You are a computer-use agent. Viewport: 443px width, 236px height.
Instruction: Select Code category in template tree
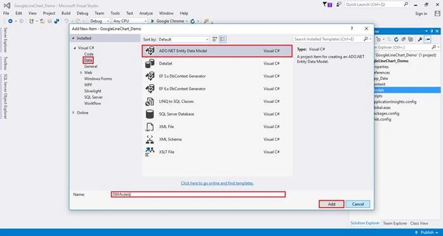click(89, 54)
